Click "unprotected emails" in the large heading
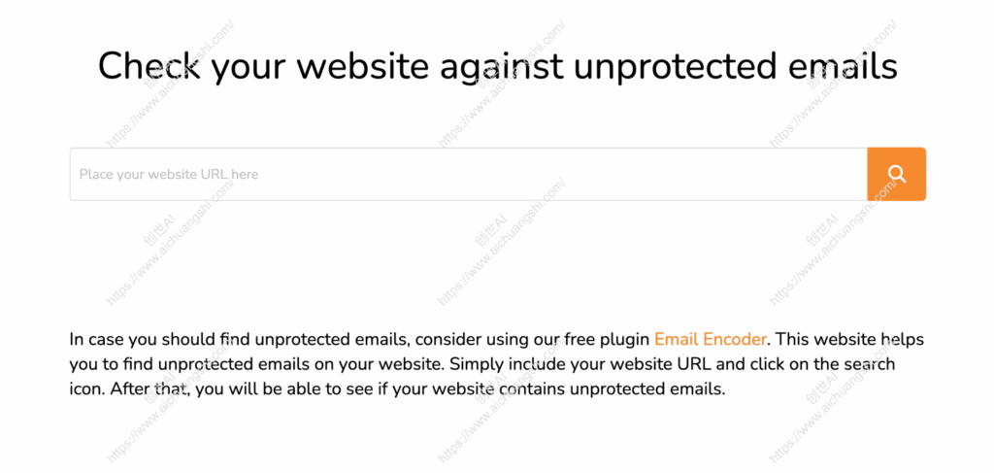The height and width of the screenshot is (473, 994). [736, 67]
